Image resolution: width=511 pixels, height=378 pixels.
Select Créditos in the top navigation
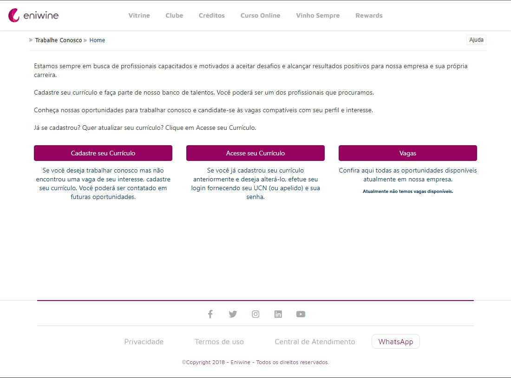click(x=211, y=15)
